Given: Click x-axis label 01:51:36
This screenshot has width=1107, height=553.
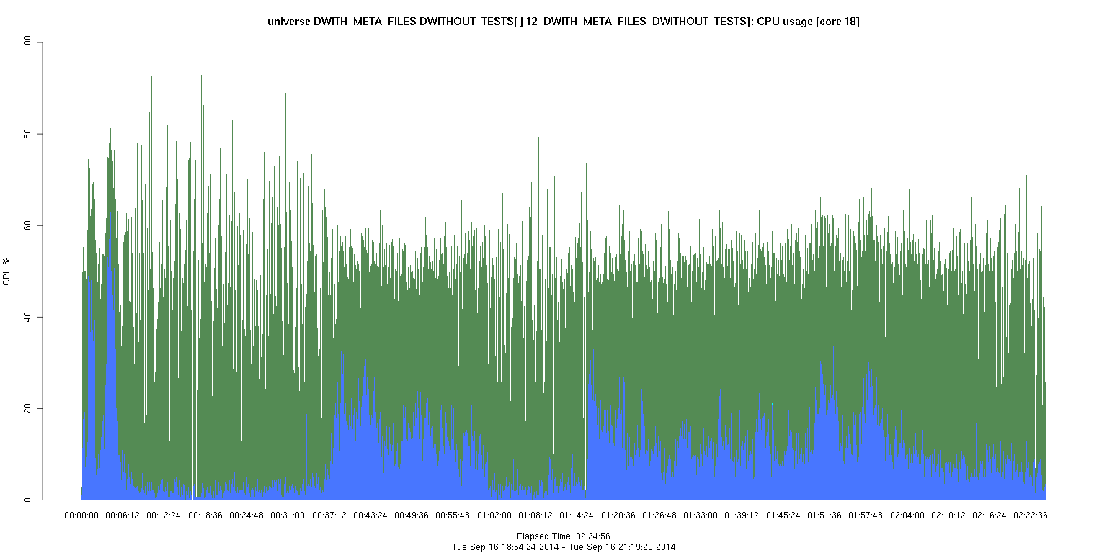Looking at the screenshot, I should [824, 516].
